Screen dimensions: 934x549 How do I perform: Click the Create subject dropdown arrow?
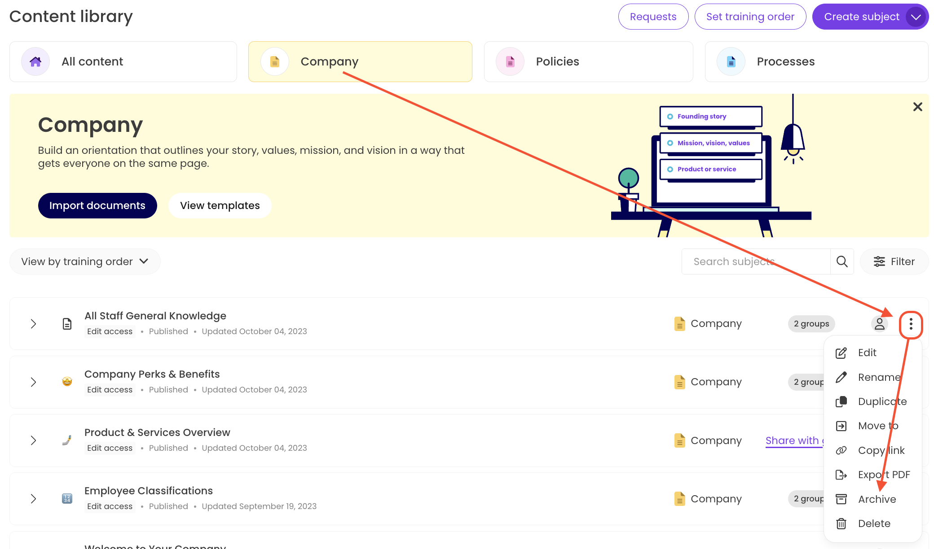coord(916,17)
